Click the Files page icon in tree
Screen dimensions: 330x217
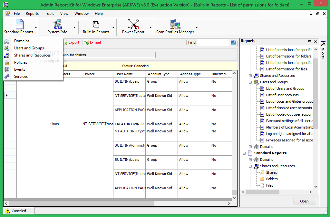[262, 185]
